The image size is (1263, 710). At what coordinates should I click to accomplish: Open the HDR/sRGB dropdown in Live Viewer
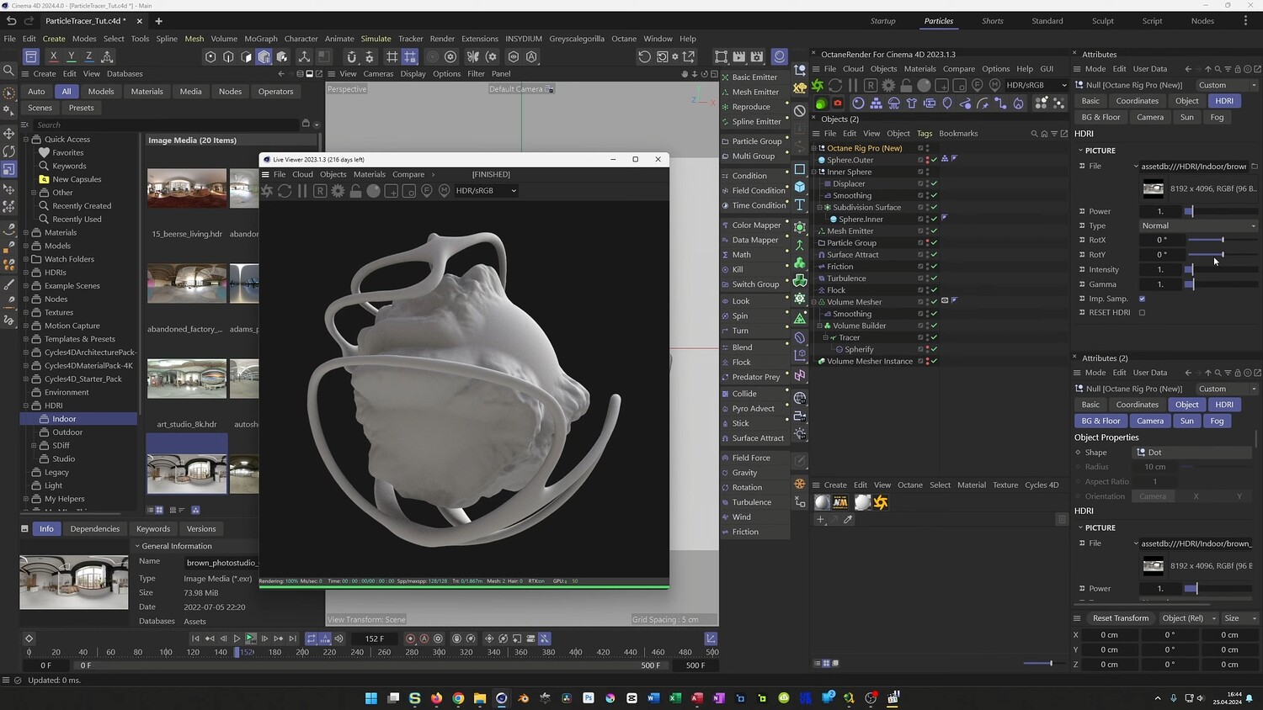[x=486, y=191]
